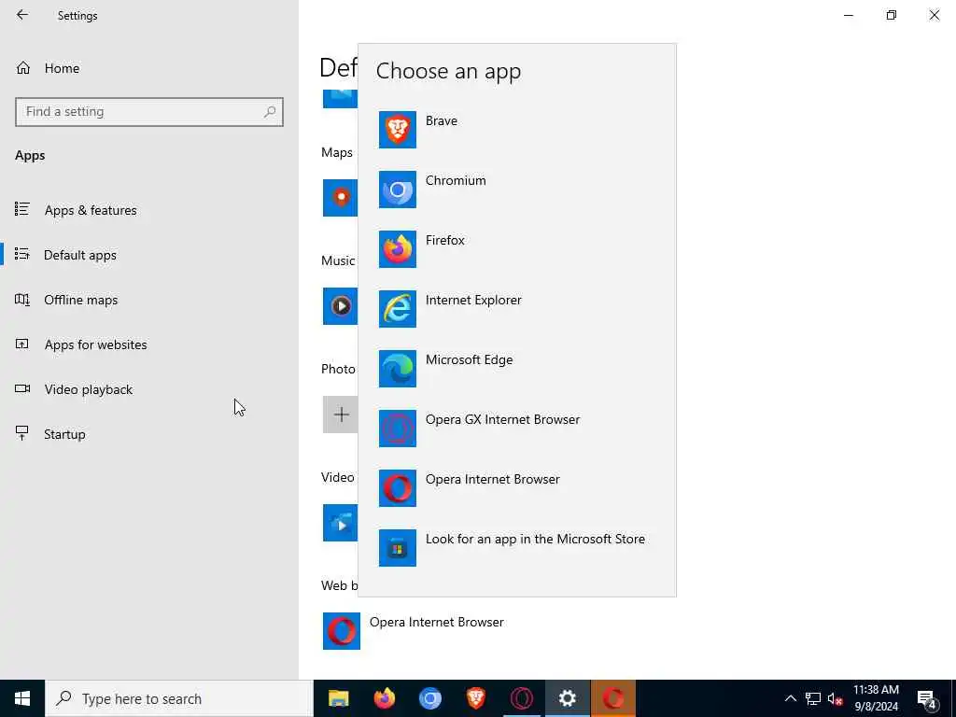Click the Video player default app icon
Screen dimensions: 956x717
click(x=340, y=523)
